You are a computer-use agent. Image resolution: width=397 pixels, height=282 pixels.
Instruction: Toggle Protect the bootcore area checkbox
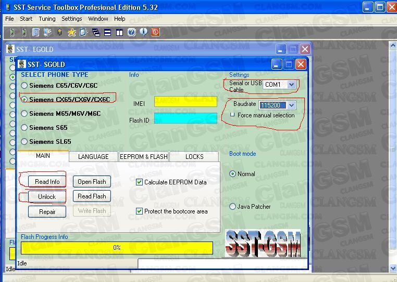coord(139,211)
